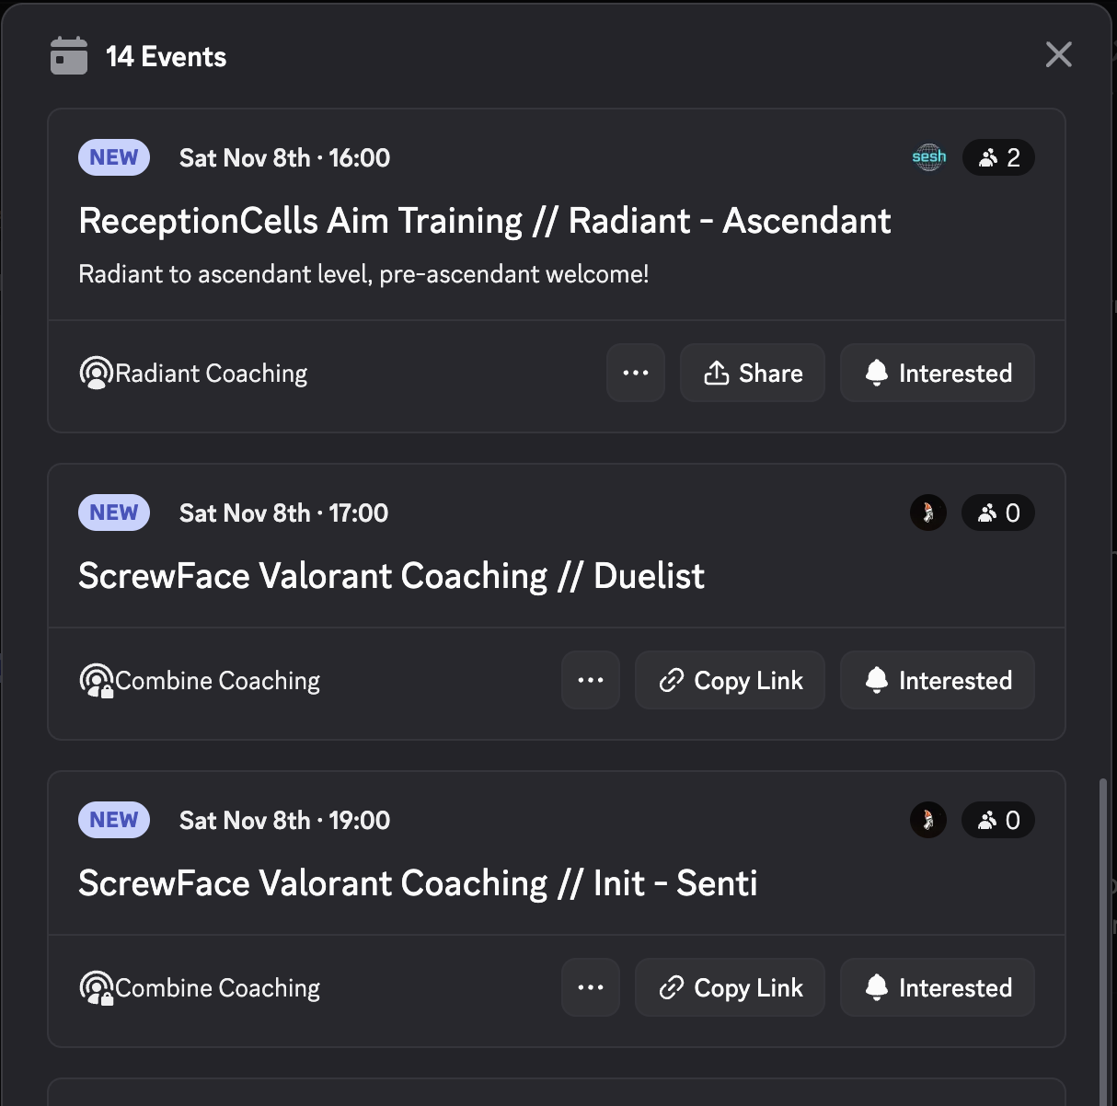The width and height of the screenshot is (1117, 1106).
Task: Click interested count on Init - Senti event
Action: pos(998,820)
